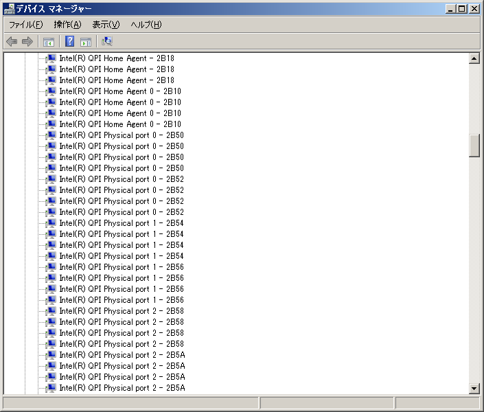This screenshot has width=484, height=412.
Task: Toggle the console tree toolbar icon
Action: tap(49, 42)
